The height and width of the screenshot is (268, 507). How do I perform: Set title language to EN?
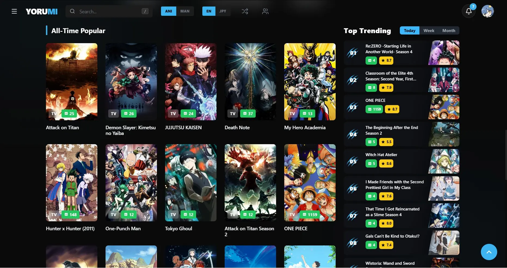point(209,11)
